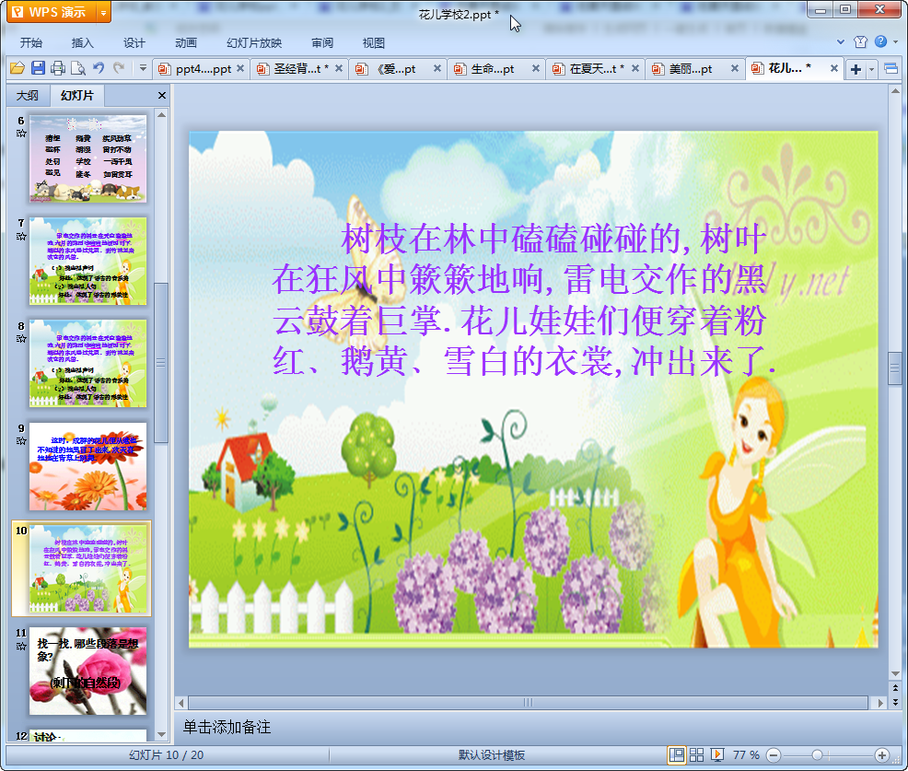908x771 pixels.
Task: Open the help question mark icon
Action: (880, 41)
